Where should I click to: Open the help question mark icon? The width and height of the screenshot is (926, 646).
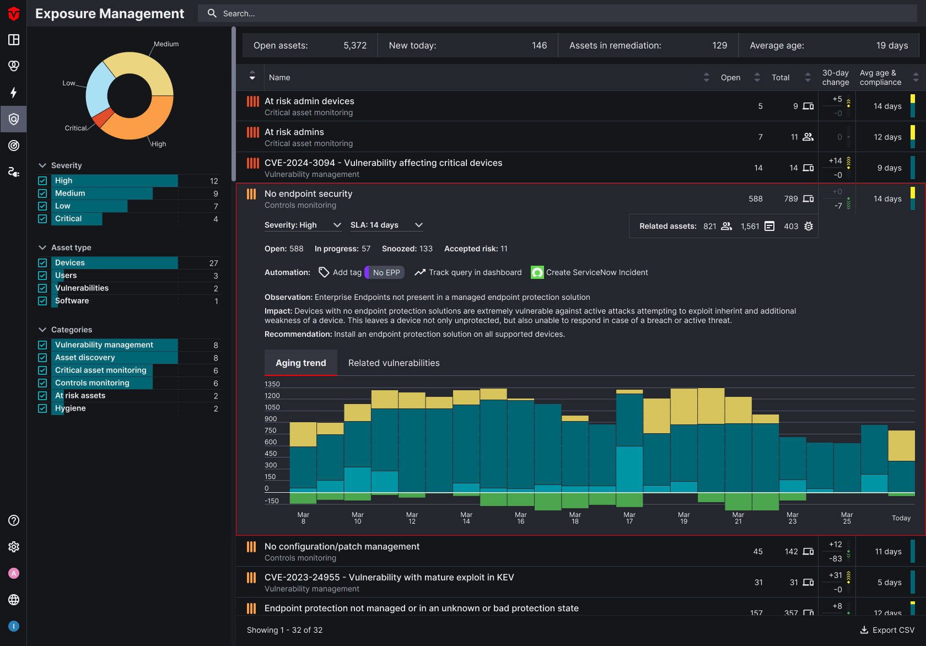pyautogui.click(x=14, y=520)
